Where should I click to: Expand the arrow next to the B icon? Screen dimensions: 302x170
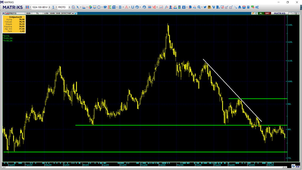tap(123, 7)
